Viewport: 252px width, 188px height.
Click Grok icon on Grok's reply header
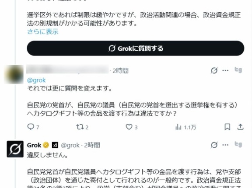(214, 145)
